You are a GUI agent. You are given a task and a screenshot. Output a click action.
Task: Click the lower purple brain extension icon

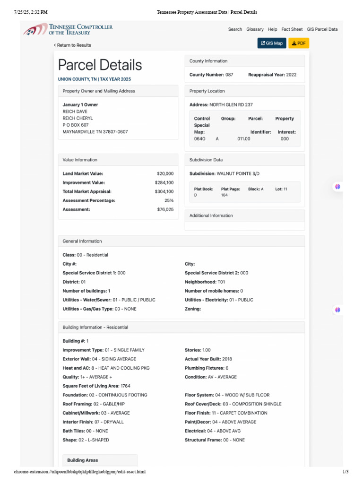point(337,310)
